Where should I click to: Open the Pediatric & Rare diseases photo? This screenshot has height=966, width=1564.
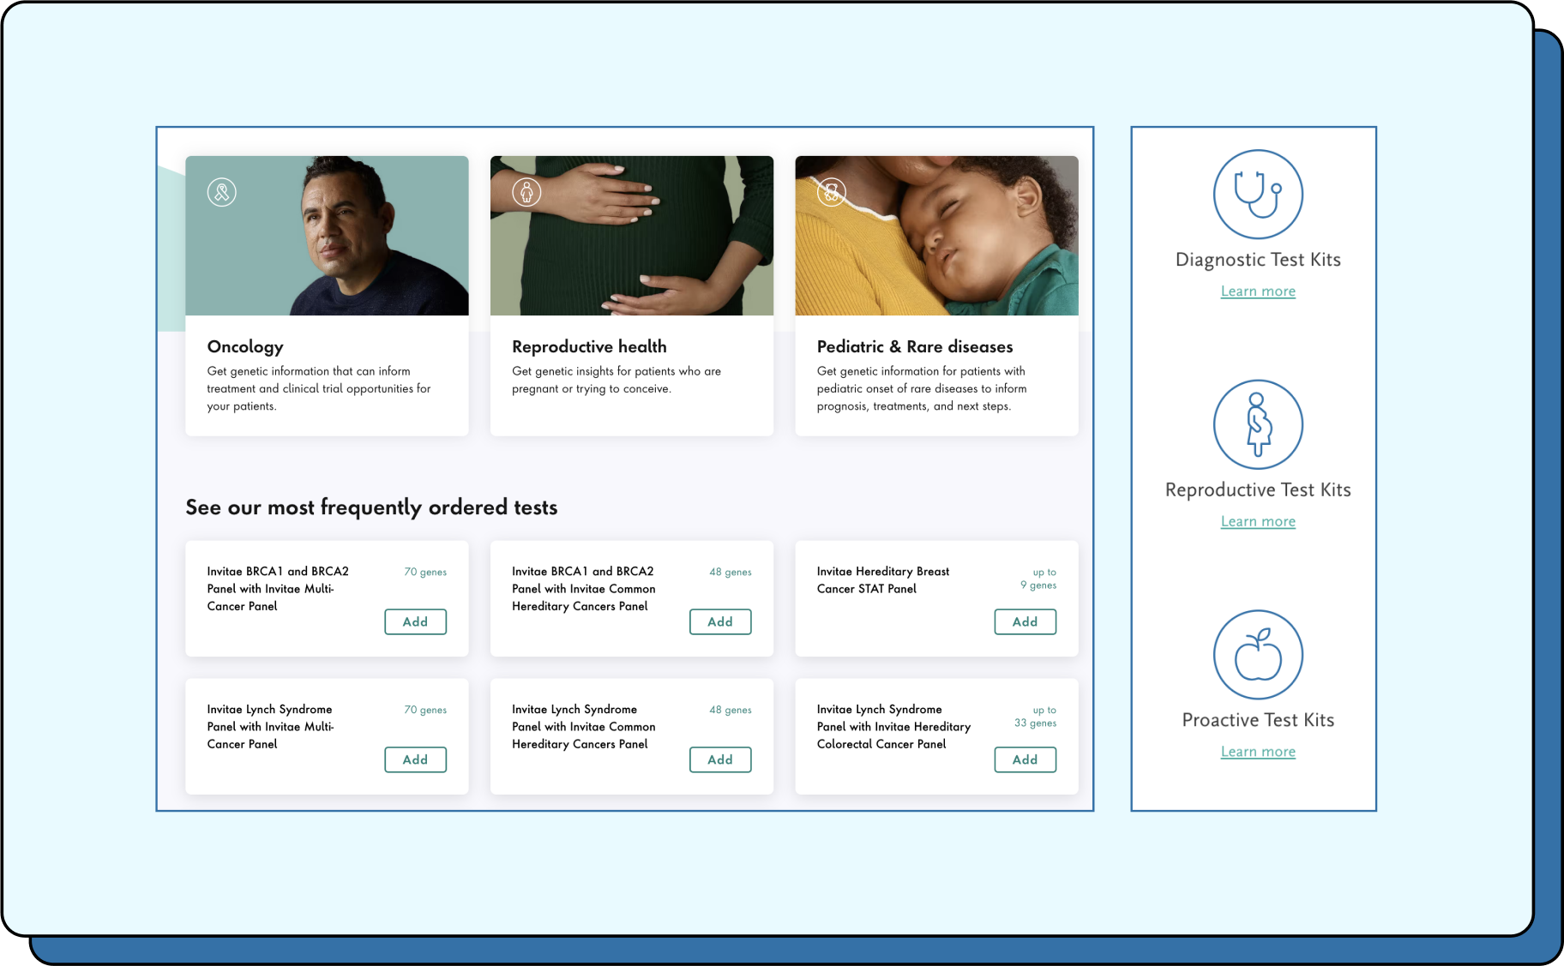936,236
